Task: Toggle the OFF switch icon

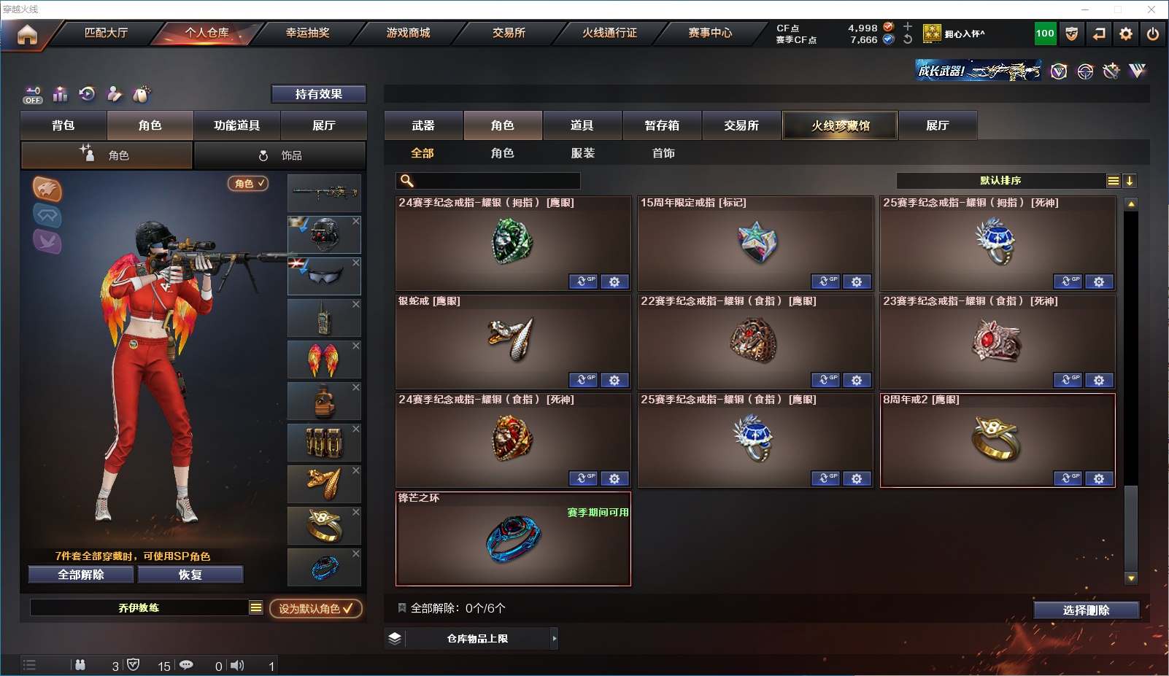Action: coord(33,95)
